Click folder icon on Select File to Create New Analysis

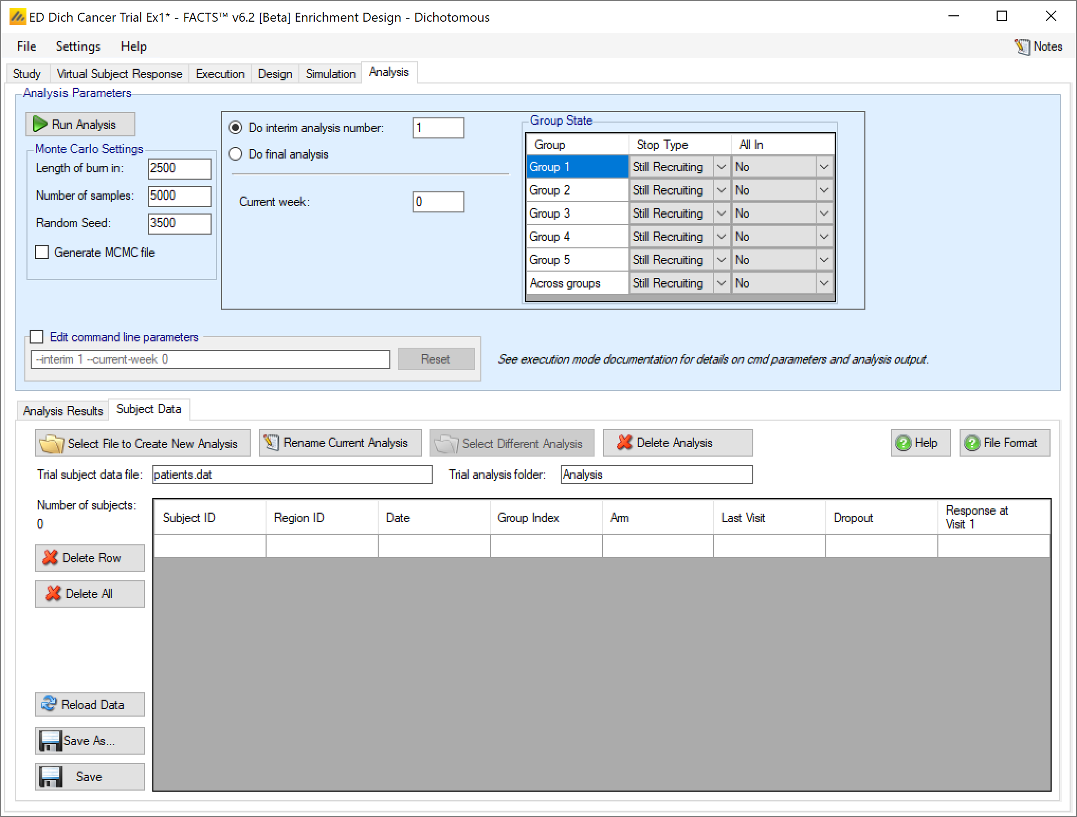pyautogui.click(x=51, y=443)
